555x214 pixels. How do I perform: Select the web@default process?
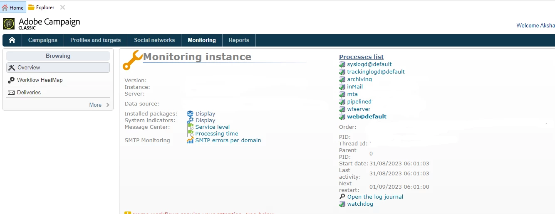(367, 117)
